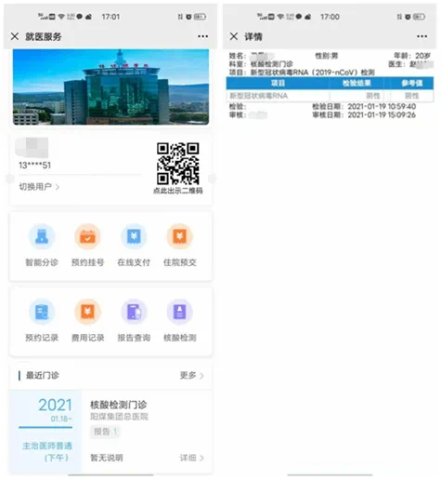This screenshot has width=441, height=480.
Task: Select the 核酸检测门诊 visit title
Action: click(119, 405)
